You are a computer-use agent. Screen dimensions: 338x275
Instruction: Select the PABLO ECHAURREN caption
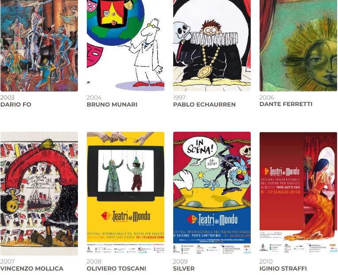[x=204, y=105]
